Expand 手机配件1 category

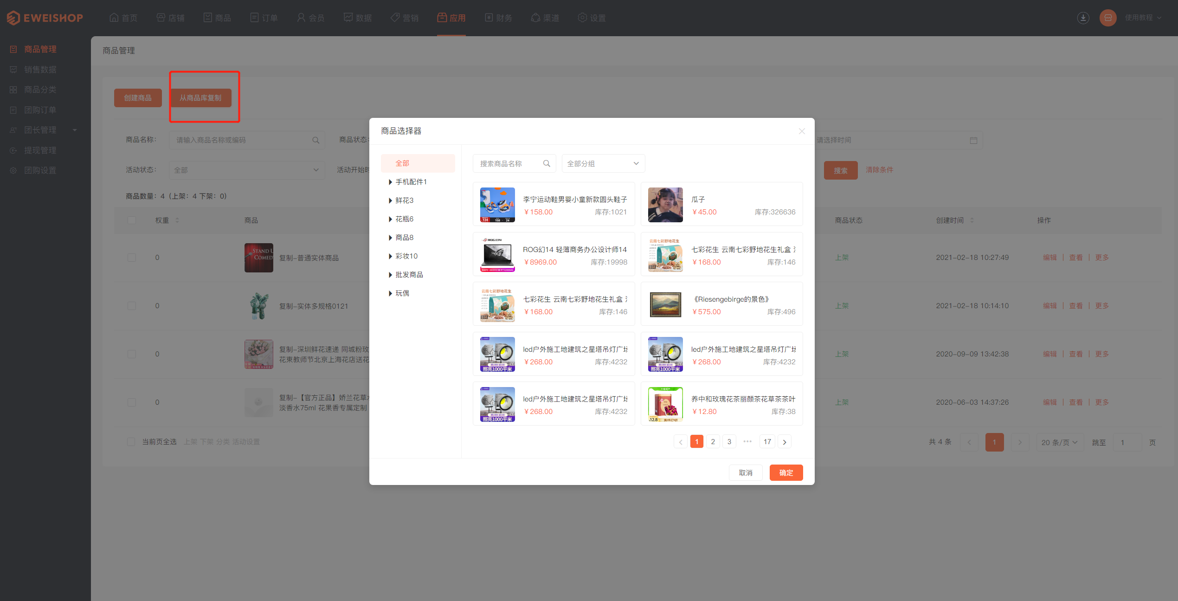click(x=390, y=182)
